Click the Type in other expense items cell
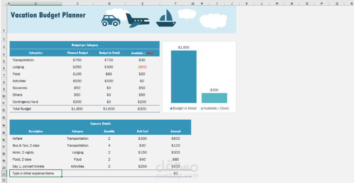Screen dimensions: 354x183 point(35,173)
